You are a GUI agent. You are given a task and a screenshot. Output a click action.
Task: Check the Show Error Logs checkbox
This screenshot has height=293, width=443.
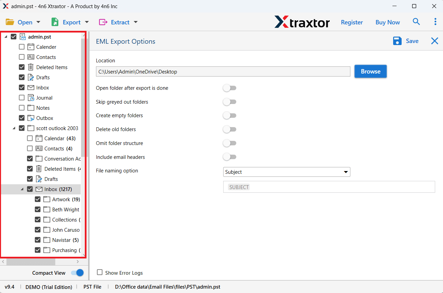tap(100, 272)
